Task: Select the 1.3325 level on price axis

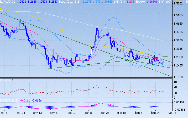Action: (x=179, y=49)
